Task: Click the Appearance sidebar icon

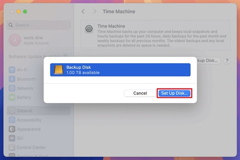Action: [12, 129]
